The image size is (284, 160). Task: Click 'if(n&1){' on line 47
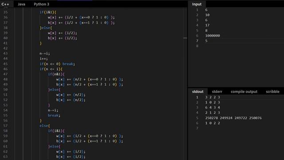coord(56,74)
